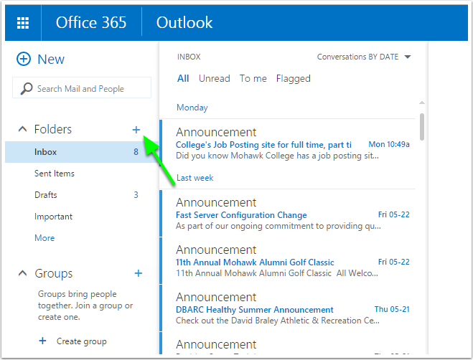The height and width of the screenshot is (360, 473).
Task: Click the magnifier search icon
Action: pos(27,89)
